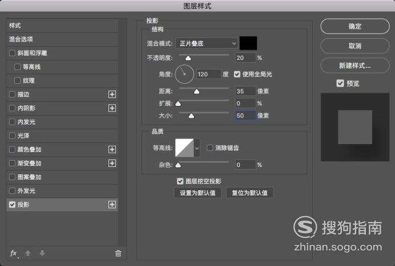The width and height of the screenshot is (395, 266).
Task: Click the angle dial control
Action: [x=184, y=74]
